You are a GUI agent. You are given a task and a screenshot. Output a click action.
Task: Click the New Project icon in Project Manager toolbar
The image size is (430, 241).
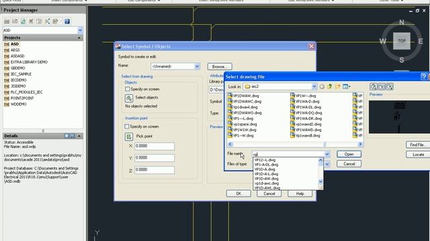pos(15,21)
